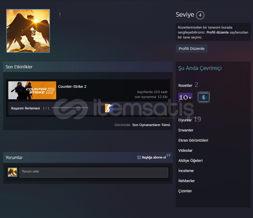The width and height of the screenshot is (253, 218).
Task: Click the Başarım İlerlemesi label
Action: pyautogui.click(x=25, y=108)
